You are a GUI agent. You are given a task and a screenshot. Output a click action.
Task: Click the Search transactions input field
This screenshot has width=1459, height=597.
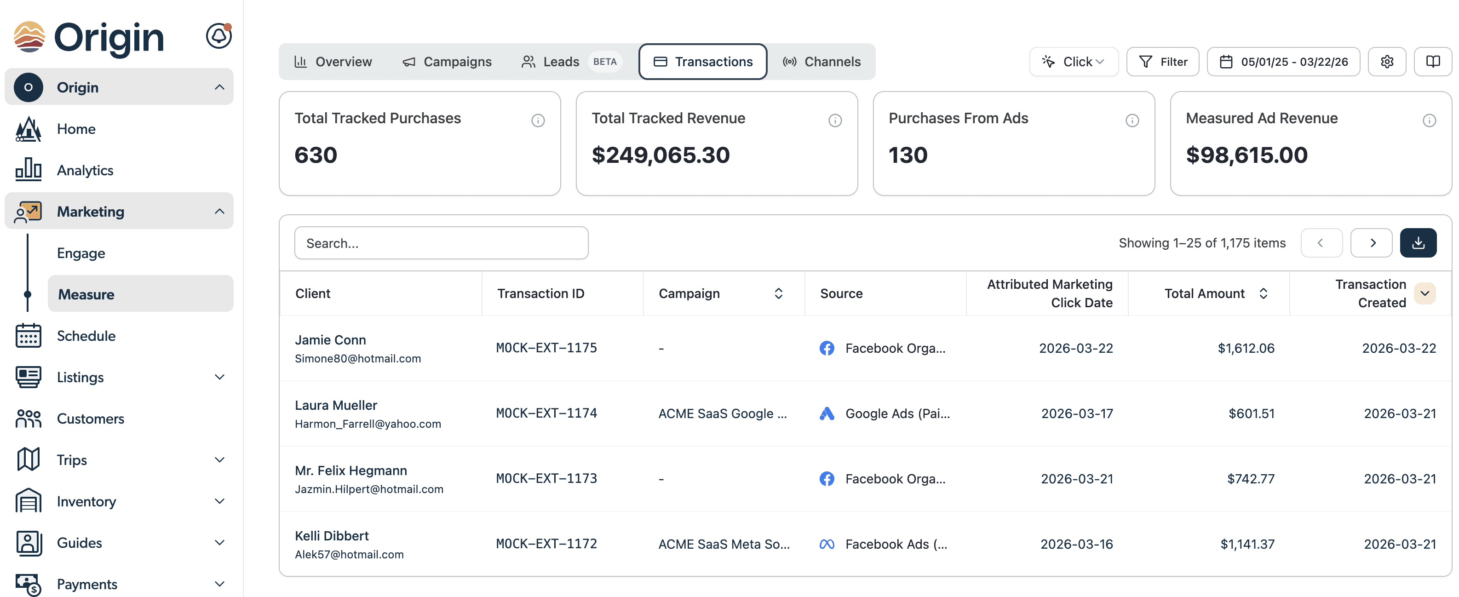(441, 243)
